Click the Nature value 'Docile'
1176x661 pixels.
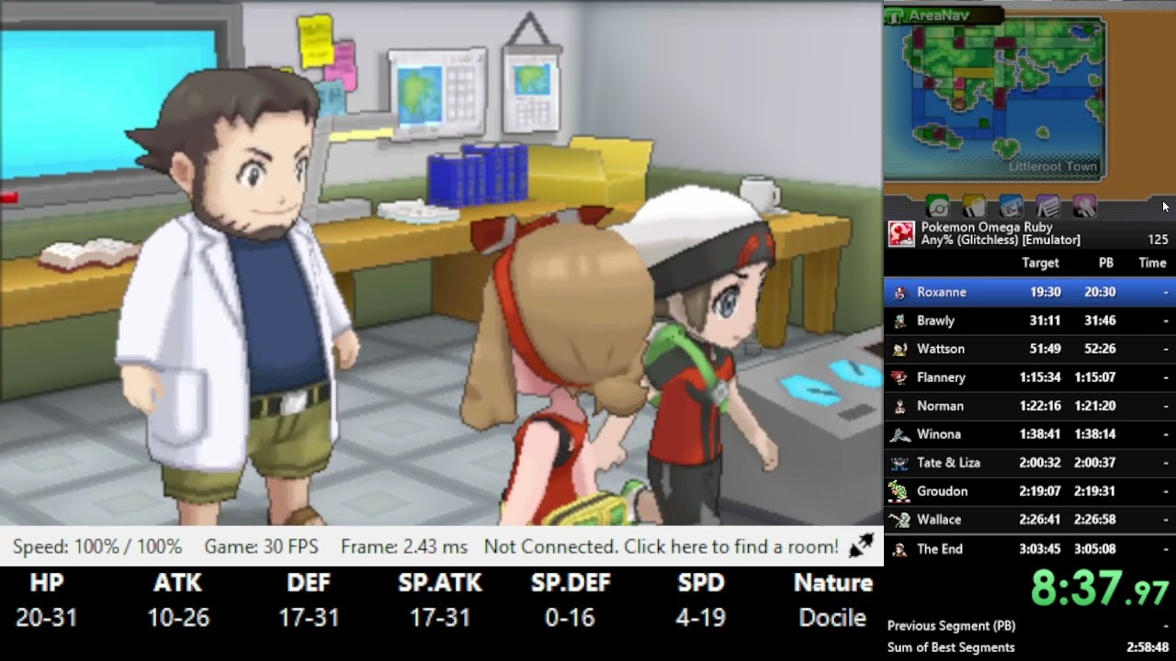(832, 618)
